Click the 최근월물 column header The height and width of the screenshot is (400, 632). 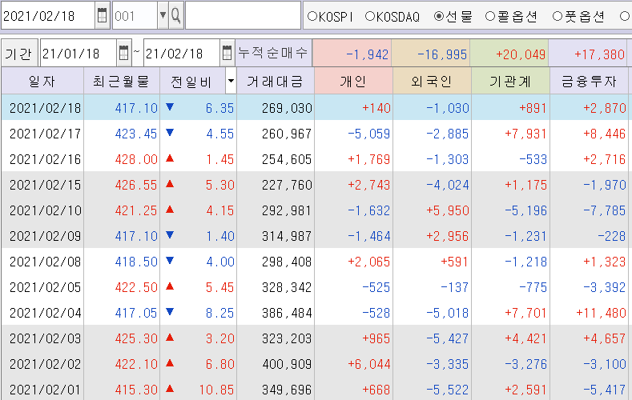click(121, 81)
